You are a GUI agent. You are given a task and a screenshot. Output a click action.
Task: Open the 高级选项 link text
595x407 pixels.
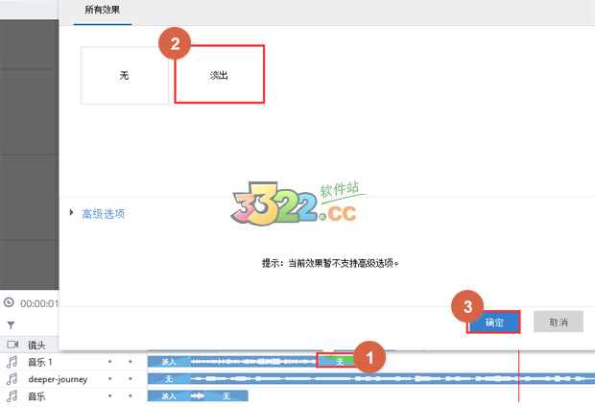(104, 214)
